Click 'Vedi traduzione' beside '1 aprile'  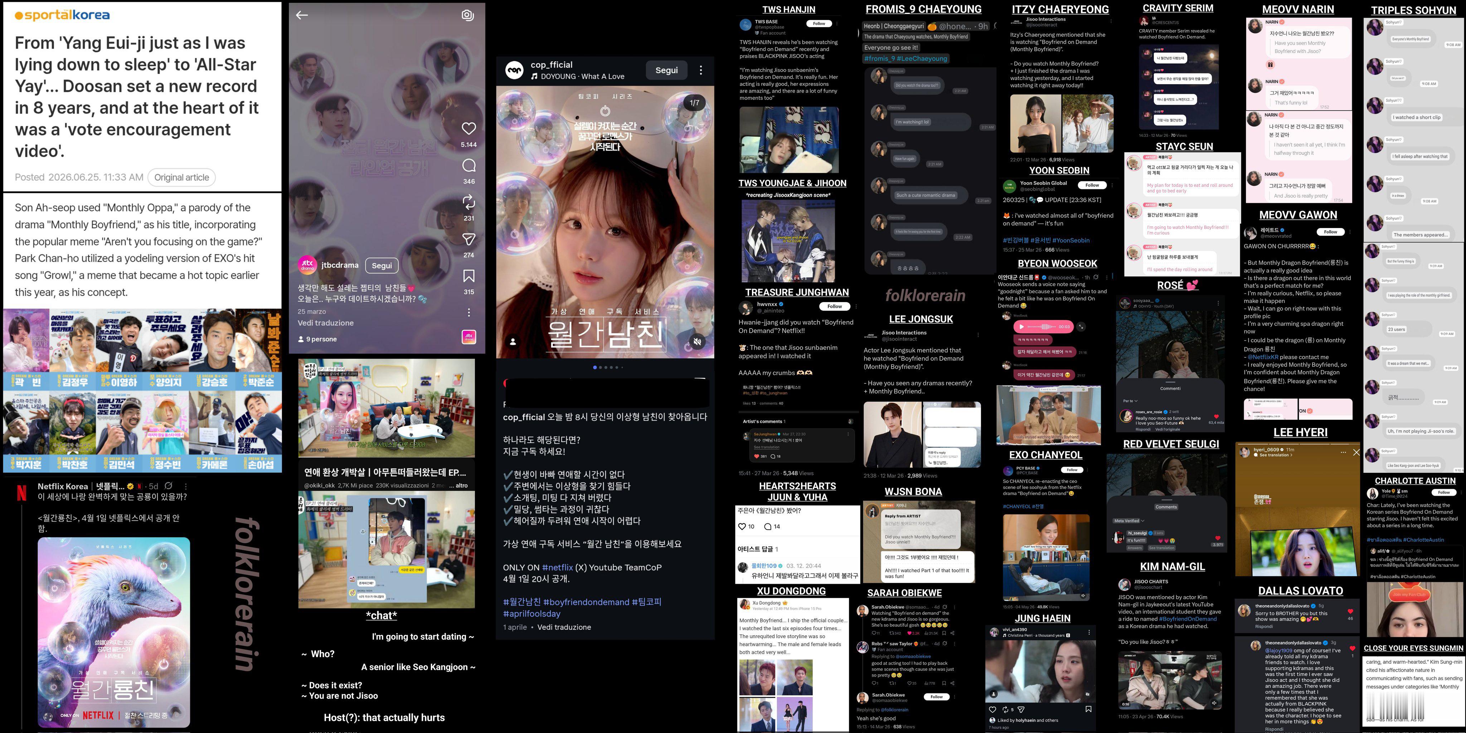click(564, 627)
